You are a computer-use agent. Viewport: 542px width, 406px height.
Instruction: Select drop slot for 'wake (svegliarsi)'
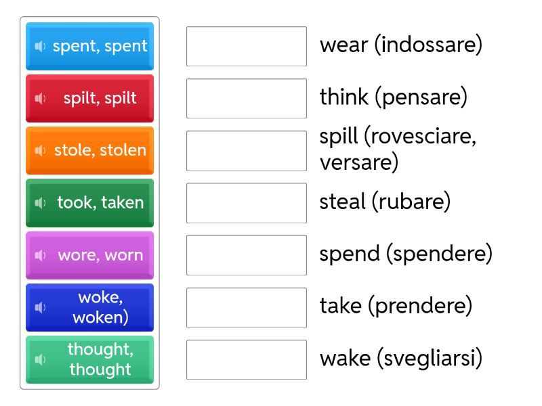[247, 359]
